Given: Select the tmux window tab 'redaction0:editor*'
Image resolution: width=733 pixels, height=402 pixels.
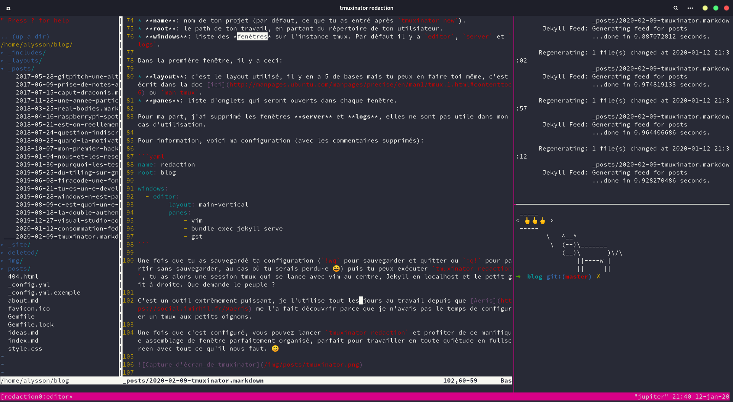Looking at the screenshot, I should point(37,397).
